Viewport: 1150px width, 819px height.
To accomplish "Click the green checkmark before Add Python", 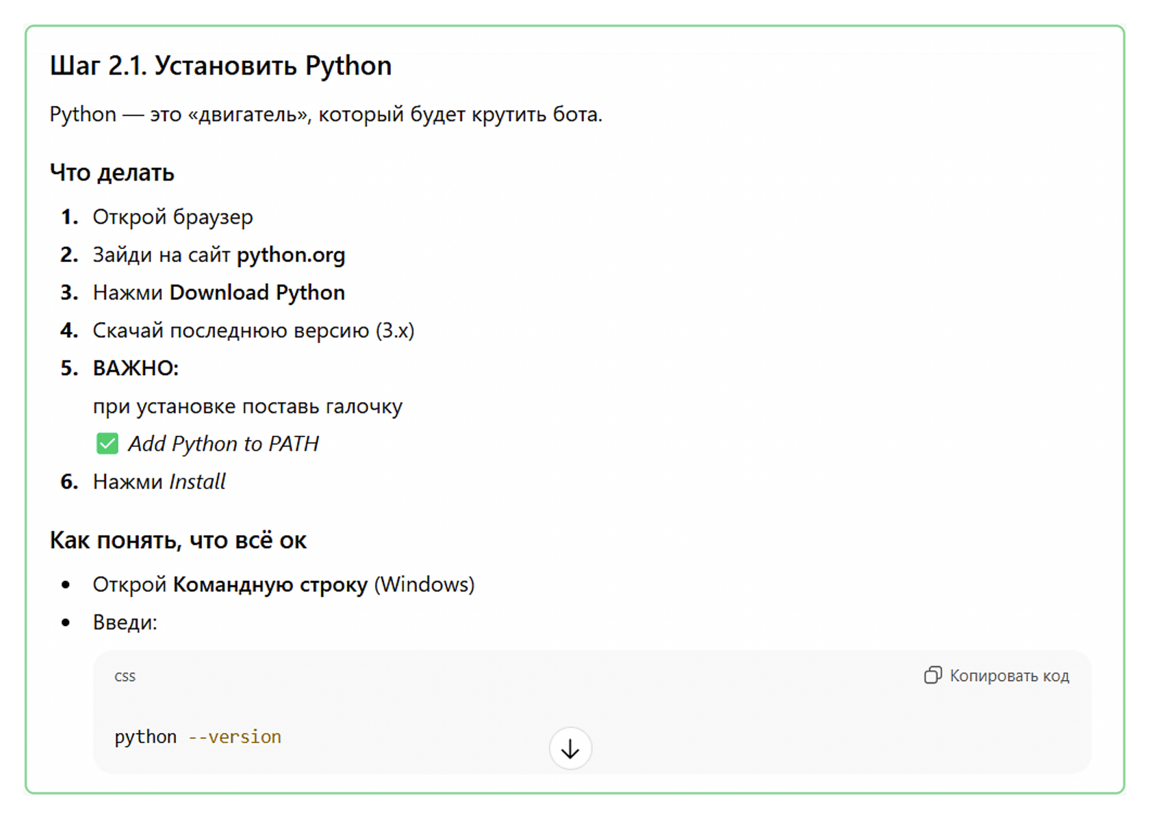I will point(107,444).
